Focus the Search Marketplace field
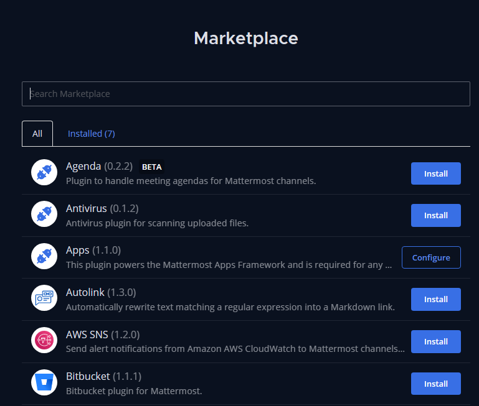 246,94
